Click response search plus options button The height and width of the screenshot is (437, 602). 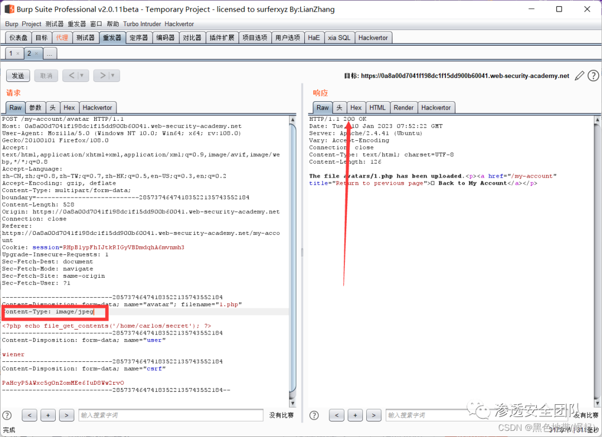click(x=355, y=415)
